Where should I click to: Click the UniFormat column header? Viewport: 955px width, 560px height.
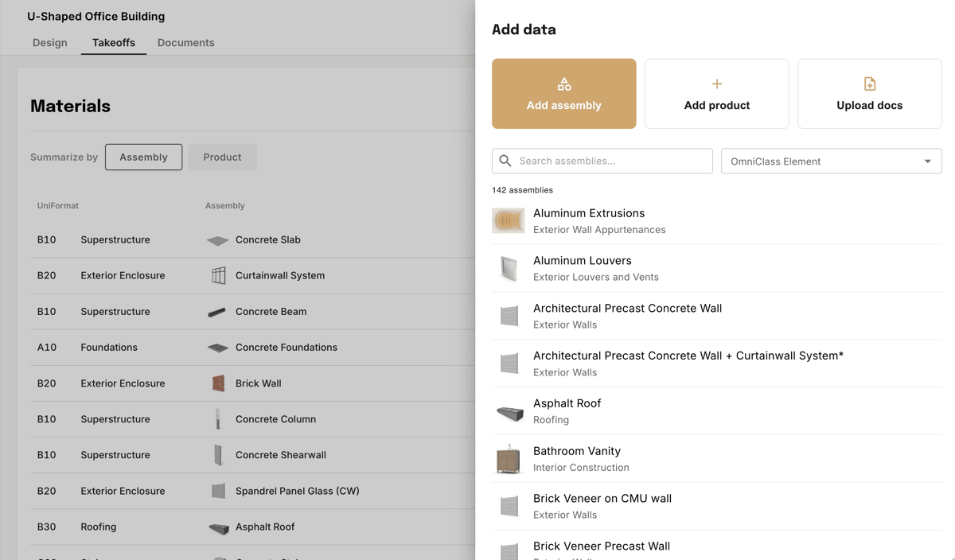coord(57,205)
